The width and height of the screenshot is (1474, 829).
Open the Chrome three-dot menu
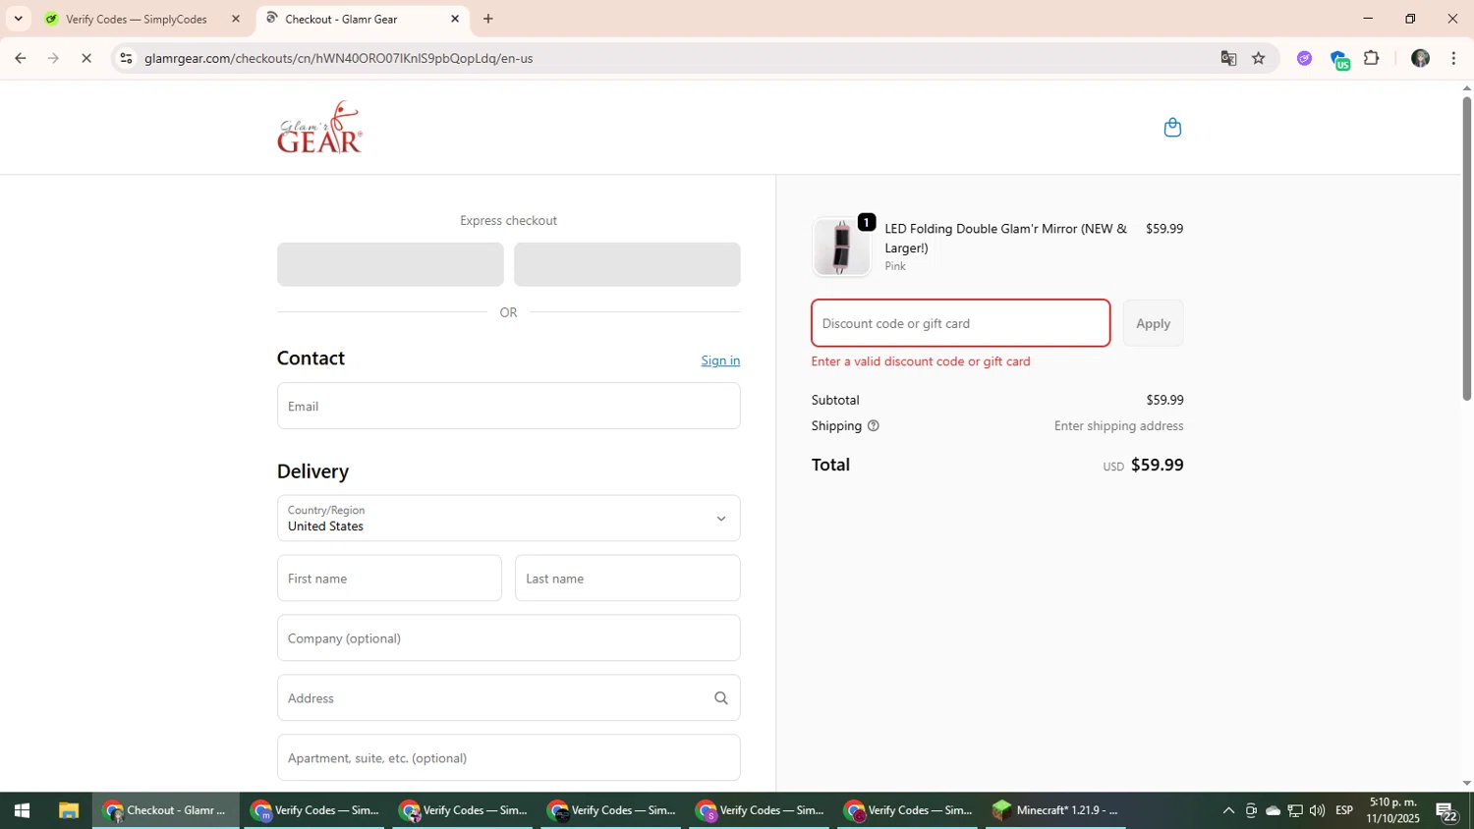pos(1453,58)
